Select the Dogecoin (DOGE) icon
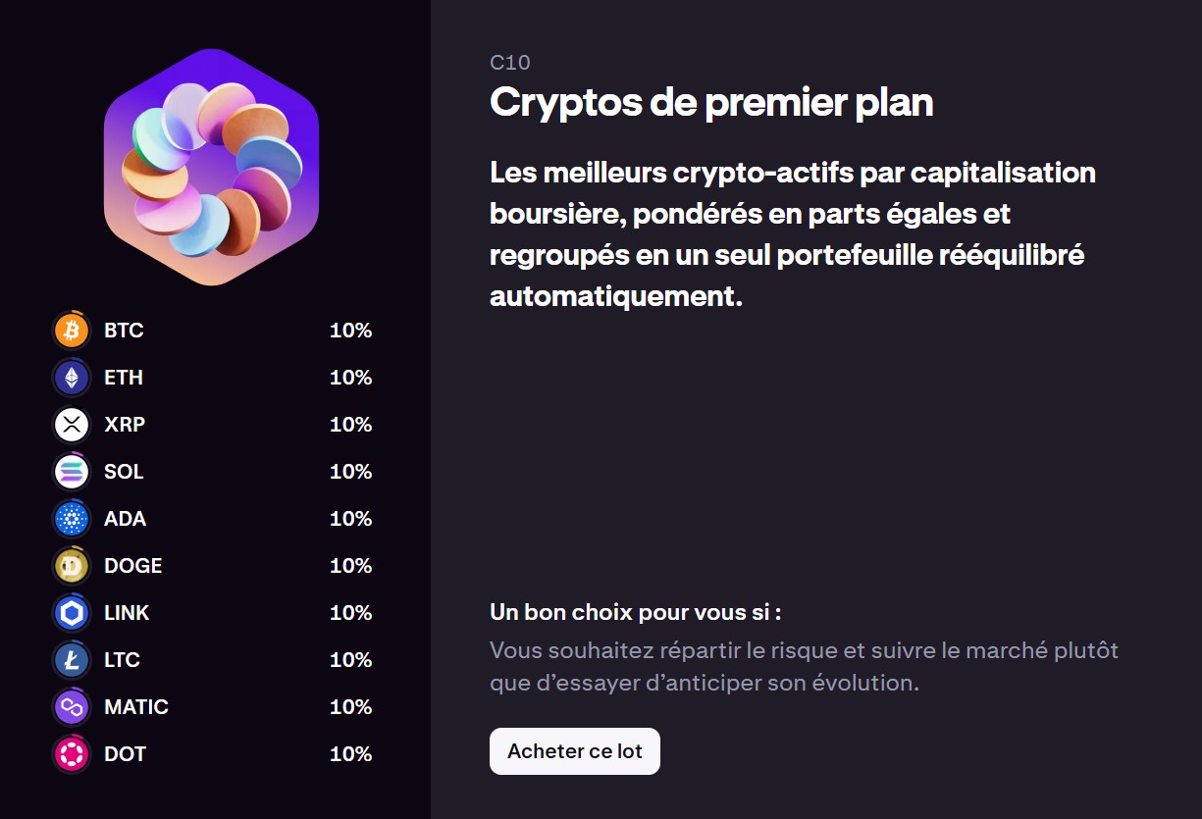This screenshot has width=1202, height=819. pos(70,566)
